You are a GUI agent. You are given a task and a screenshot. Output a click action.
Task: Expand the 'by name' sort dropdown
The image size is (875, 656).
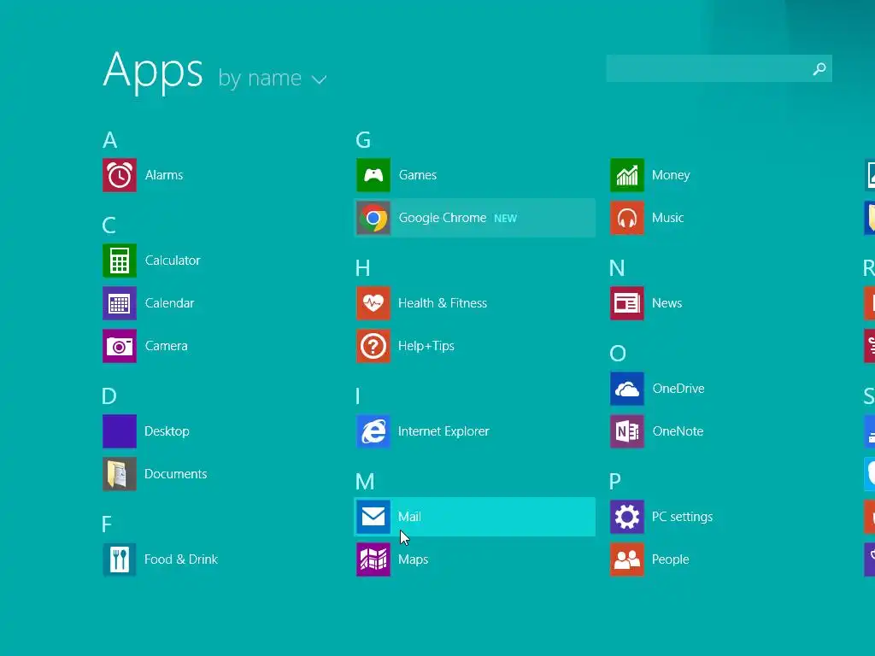click(273, 79)
